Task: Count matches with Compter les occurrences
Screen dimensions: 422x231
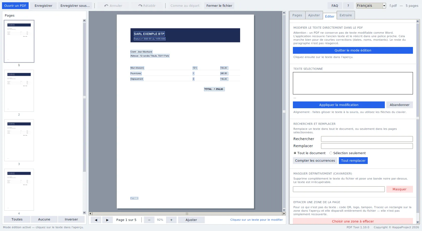Action: 315,160
